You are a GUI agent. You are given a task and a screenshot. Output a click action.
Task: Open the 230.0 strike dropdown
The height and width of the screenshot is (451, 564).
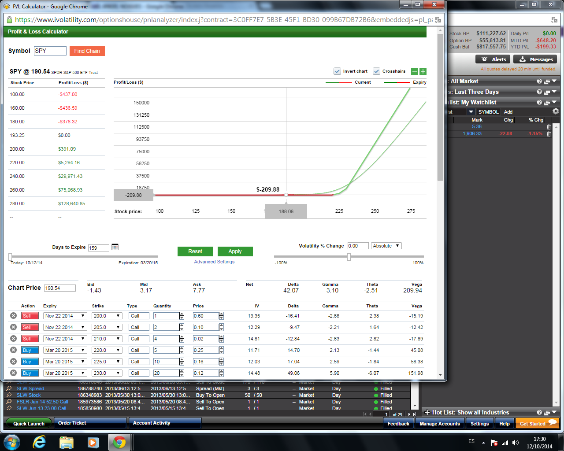point(107,373)
